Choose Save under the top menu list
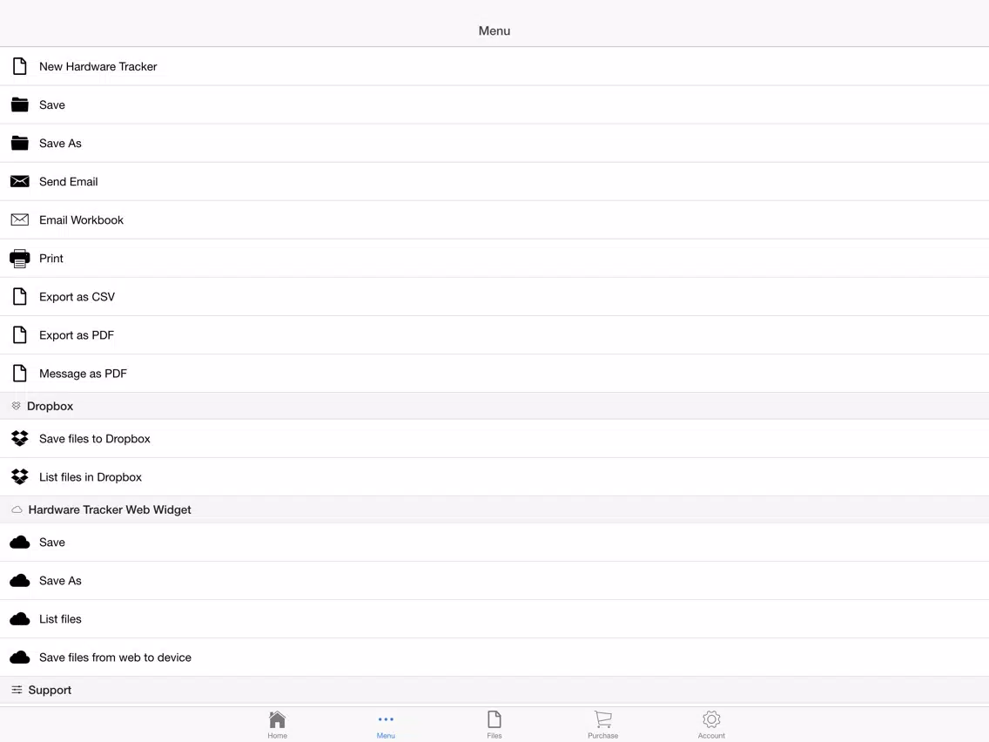 (494, 105)
